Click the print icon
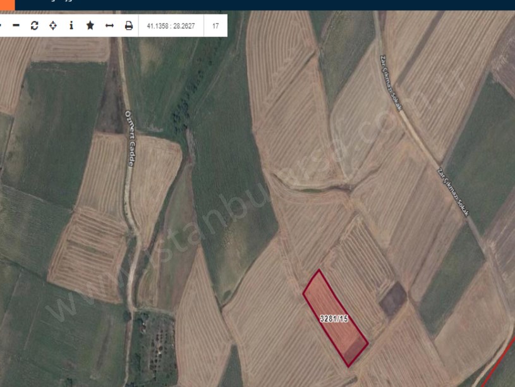 tap(128, 27)
